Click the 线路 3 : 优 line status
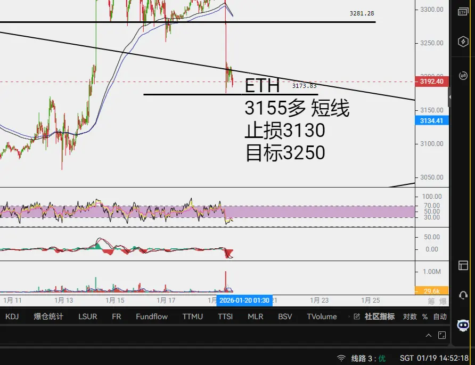The image size is (475, 365). [368, 358]
